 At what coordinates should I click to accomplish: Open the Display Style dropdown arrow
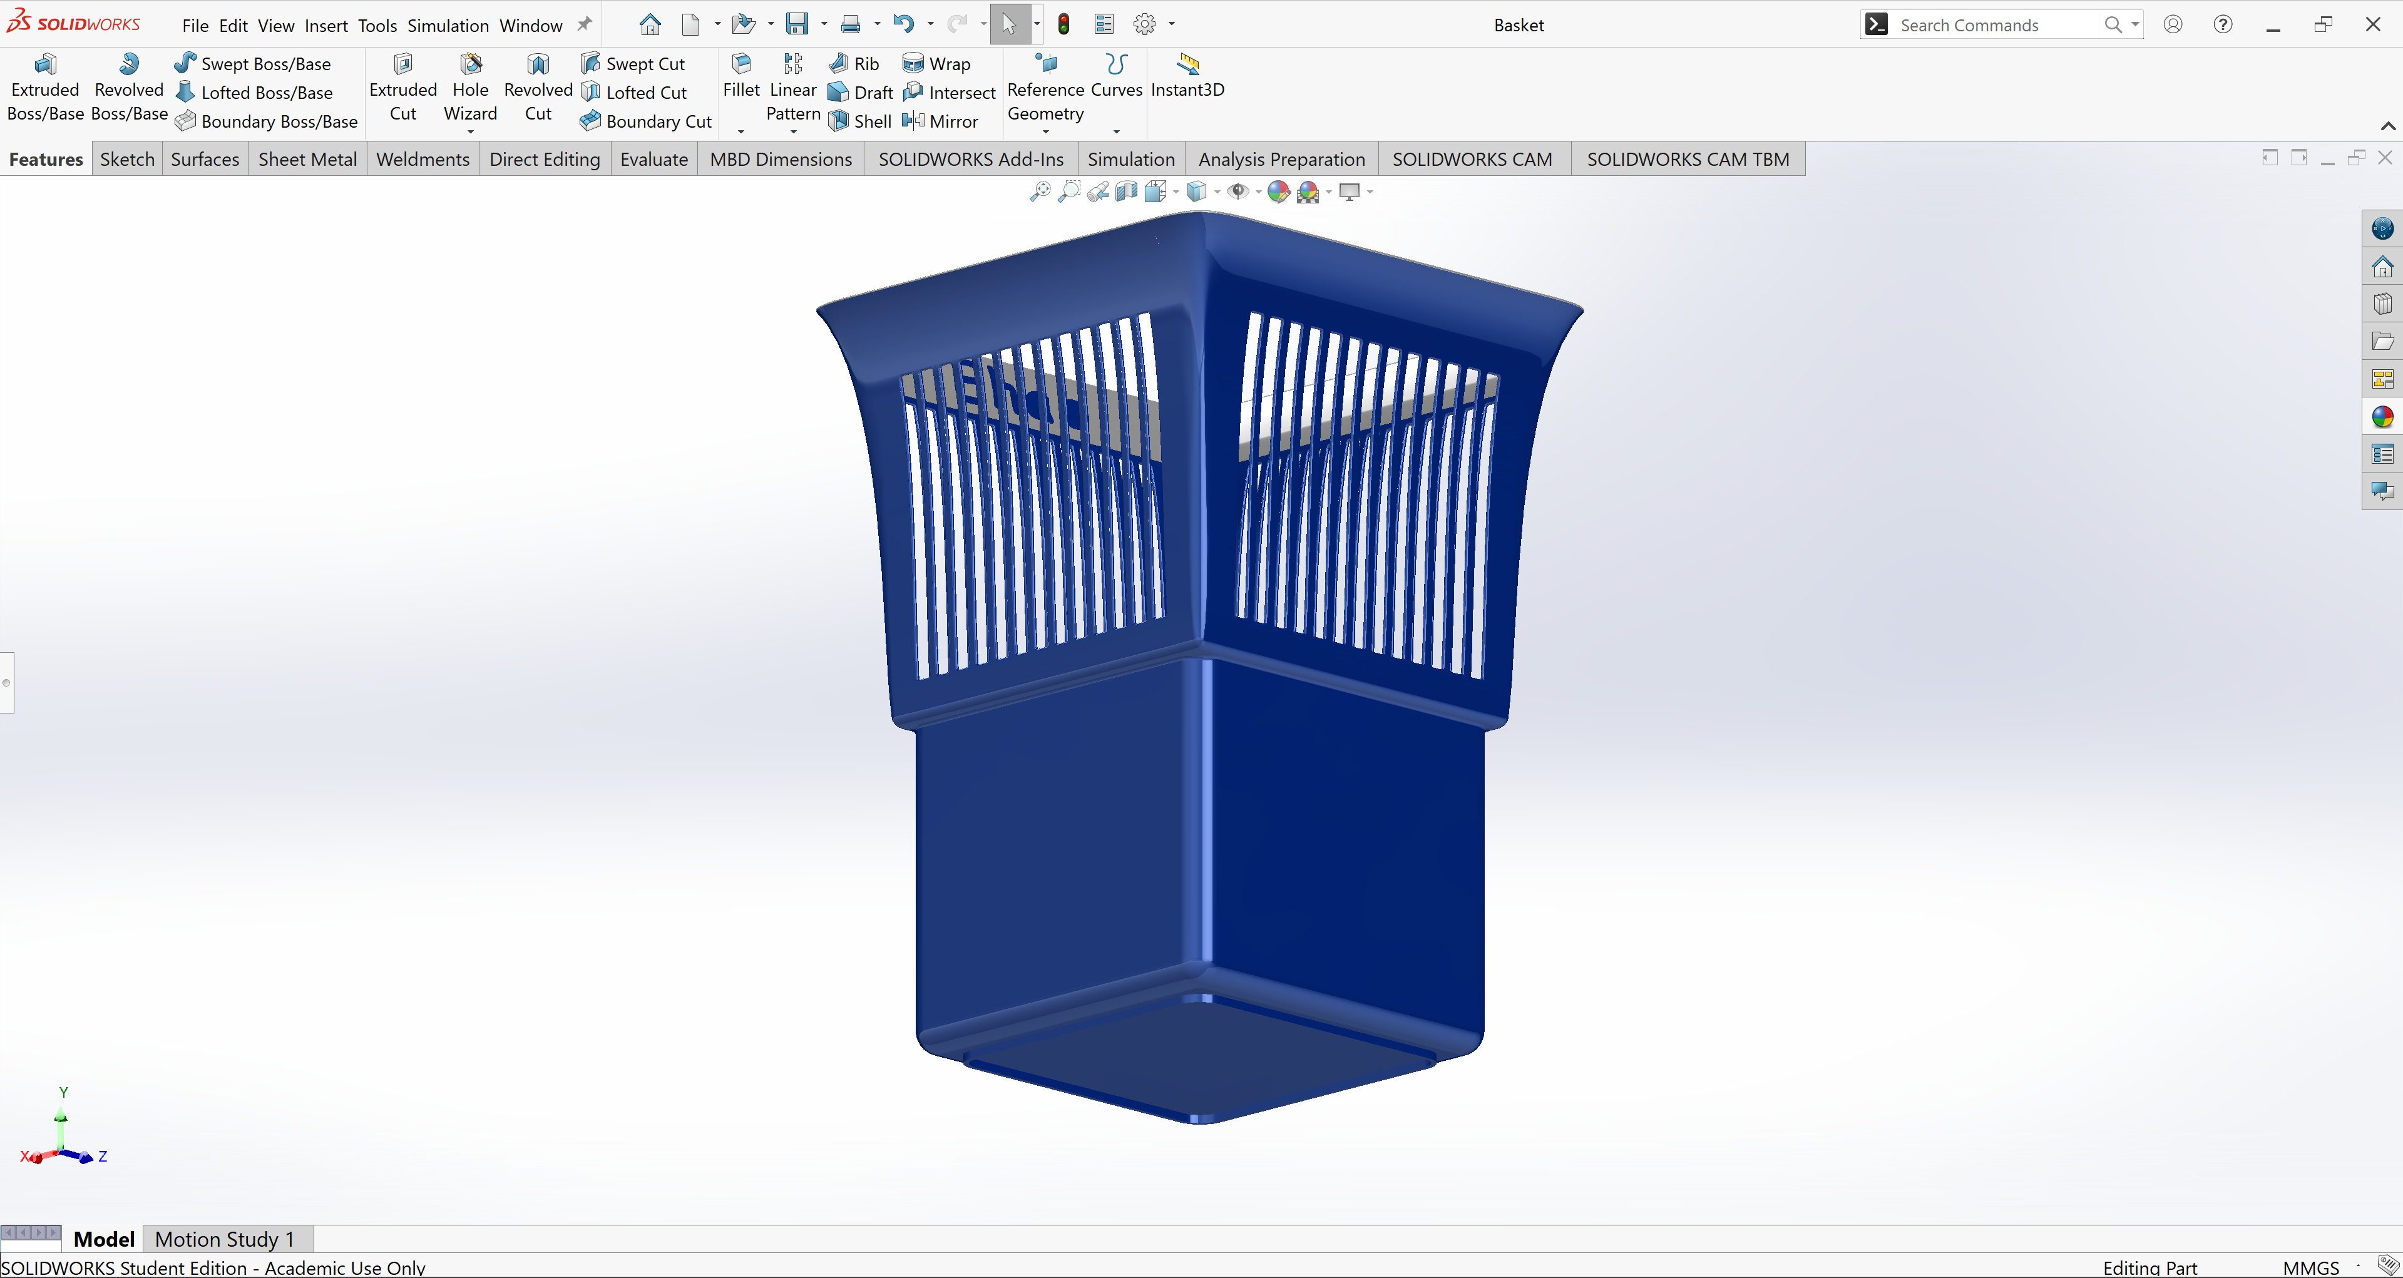coord(1217,192)
